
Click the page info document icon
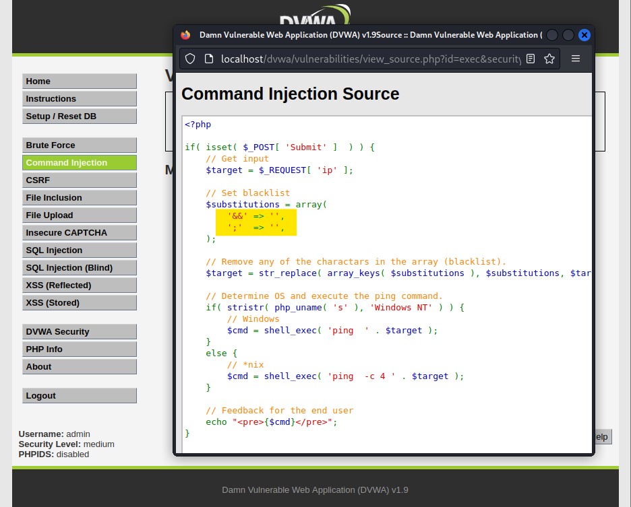[209, 59]
